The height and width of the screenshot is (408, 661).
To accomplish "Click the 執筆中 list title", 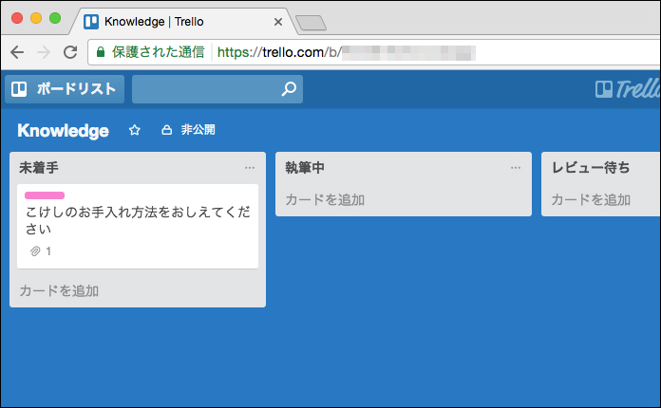I will click(305, 168).
